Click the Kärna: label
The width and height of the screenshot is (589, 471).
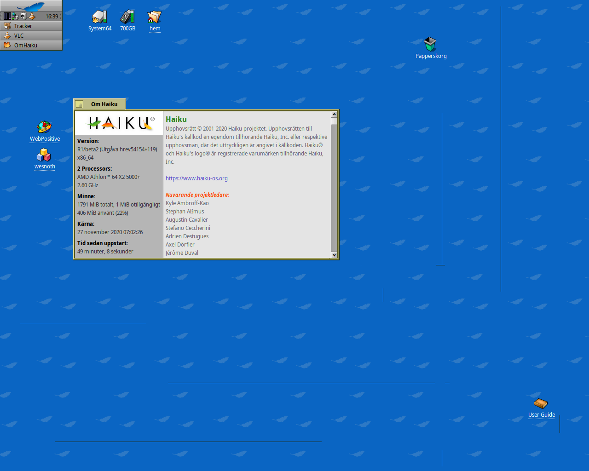[x=86, y=224]
